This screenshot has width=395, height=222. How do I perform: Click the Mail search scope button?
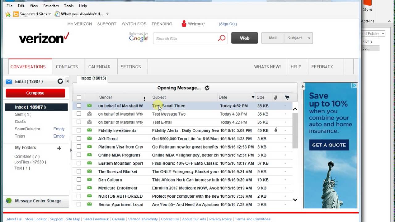273,38
